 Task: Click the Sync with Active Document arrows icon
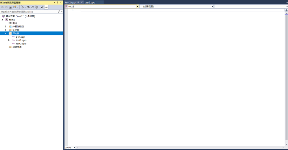click(28, 7)
